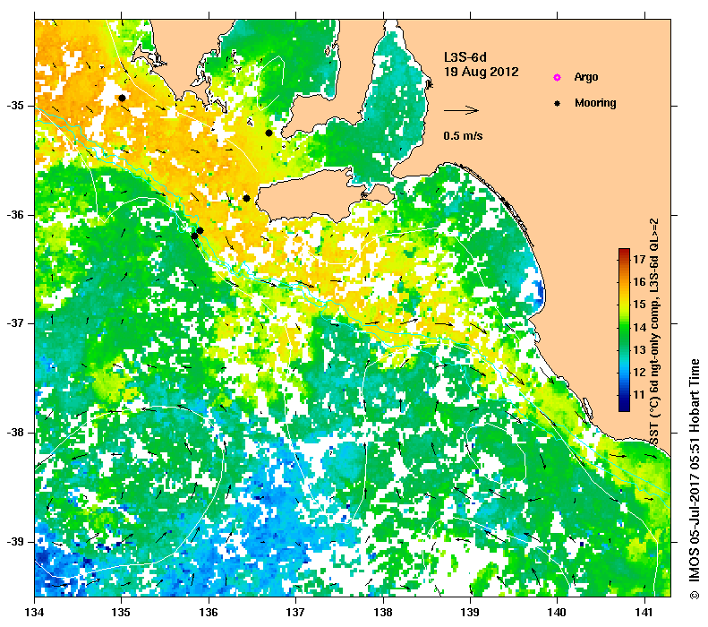Select the 'L3S-6d' product label

pyautogui.click(x=465, y=57)
